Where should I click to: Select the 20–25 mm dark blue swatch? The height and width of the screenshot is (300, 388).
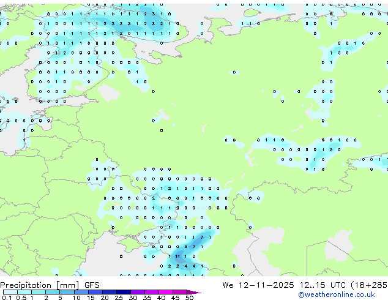(110, 292)
